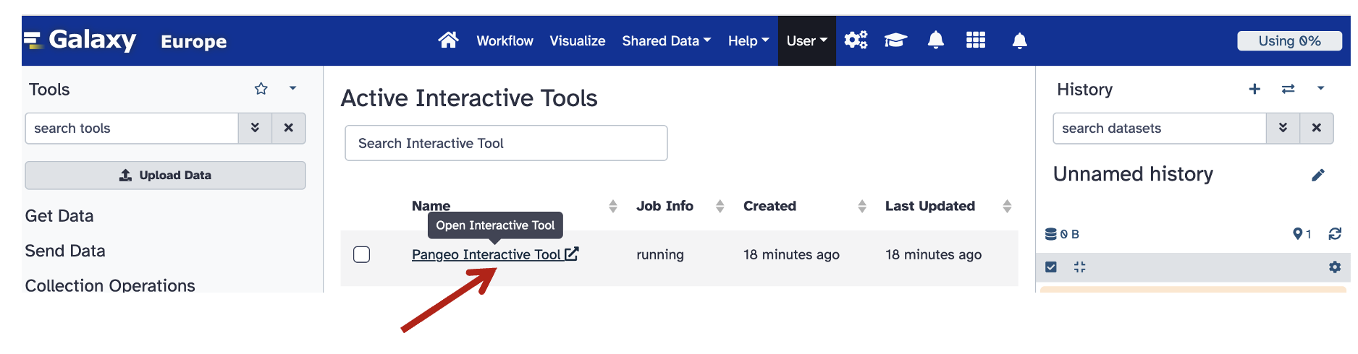Screen dimensions: 1358x354
Task: Click the Upload Data button
Action: [x=165, y=176]
